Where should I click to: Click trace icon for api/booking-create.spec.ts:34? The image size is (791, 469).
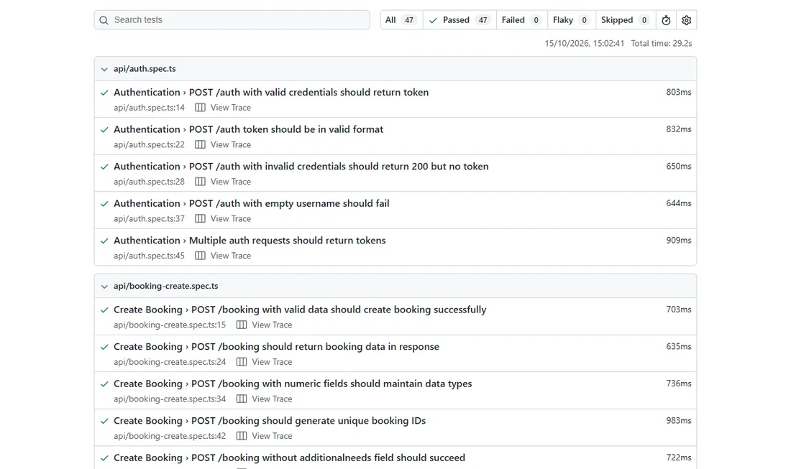[242, 399]
